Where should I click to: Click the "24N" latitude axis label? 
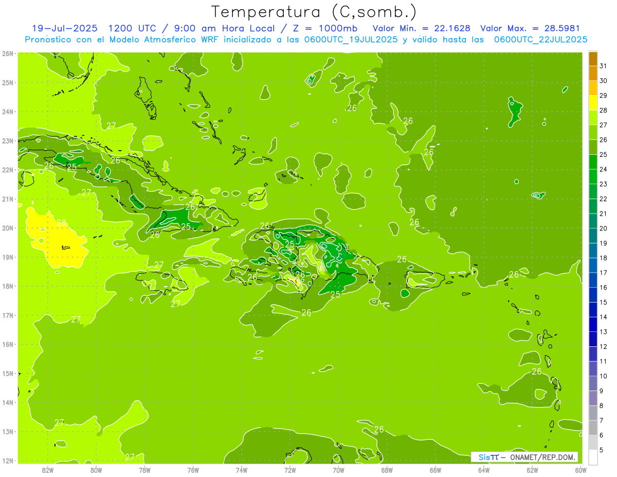click(x=8, y=112)
